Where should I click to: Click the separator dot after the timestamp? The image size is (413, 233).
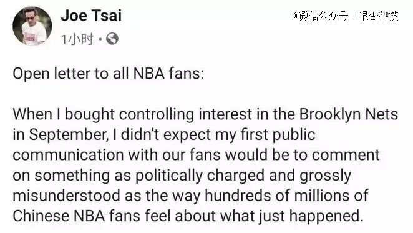100,39
